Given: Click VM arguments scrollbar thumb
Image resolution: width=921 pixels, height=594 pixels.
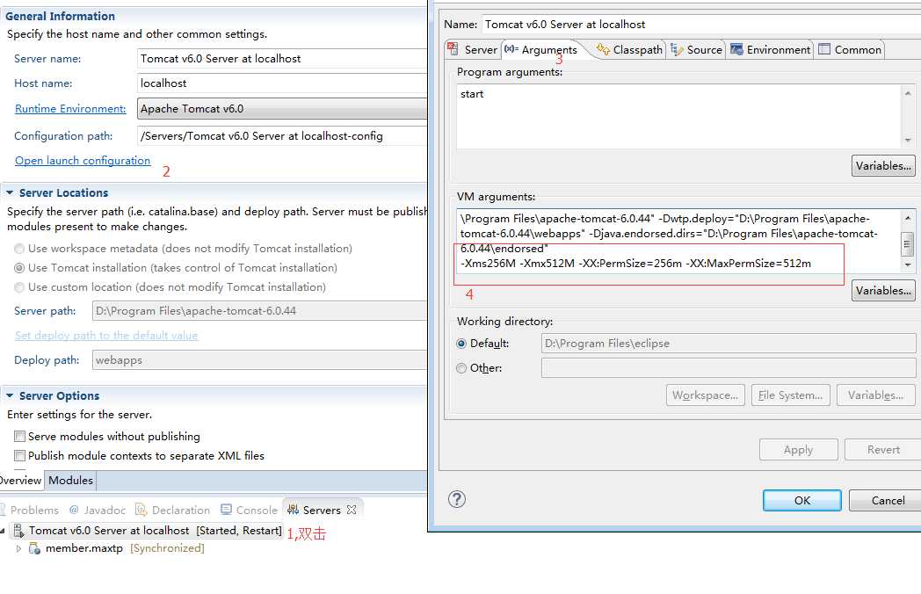Looking at the screenshot, I should tap(908, 244).
